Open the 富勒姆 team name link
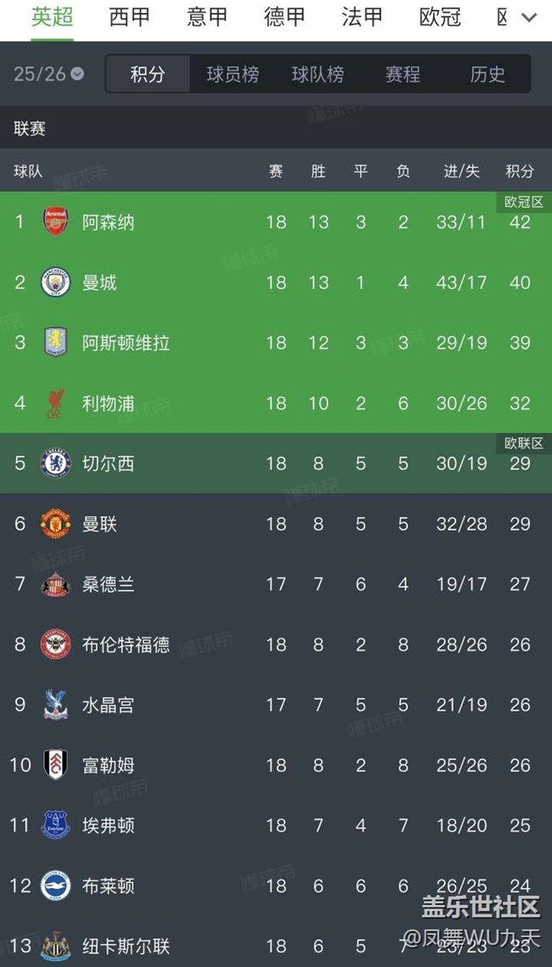Screen dimensions: 552x967 [108, 765]
